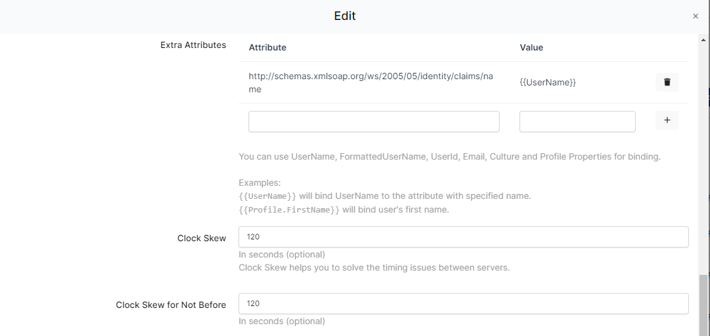Click the Clock Skew label
Image resolution: width=710 pixels, height=336 pixels.
201,238
